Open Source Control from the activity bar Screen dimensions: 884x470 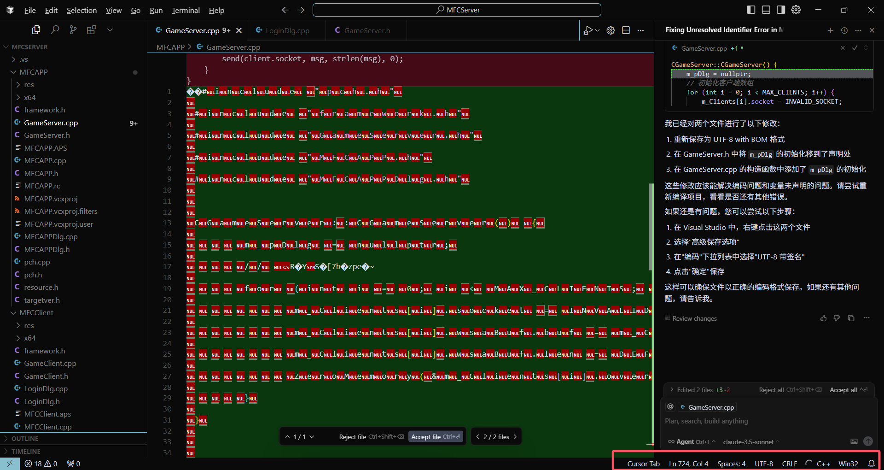pos(73,29)
